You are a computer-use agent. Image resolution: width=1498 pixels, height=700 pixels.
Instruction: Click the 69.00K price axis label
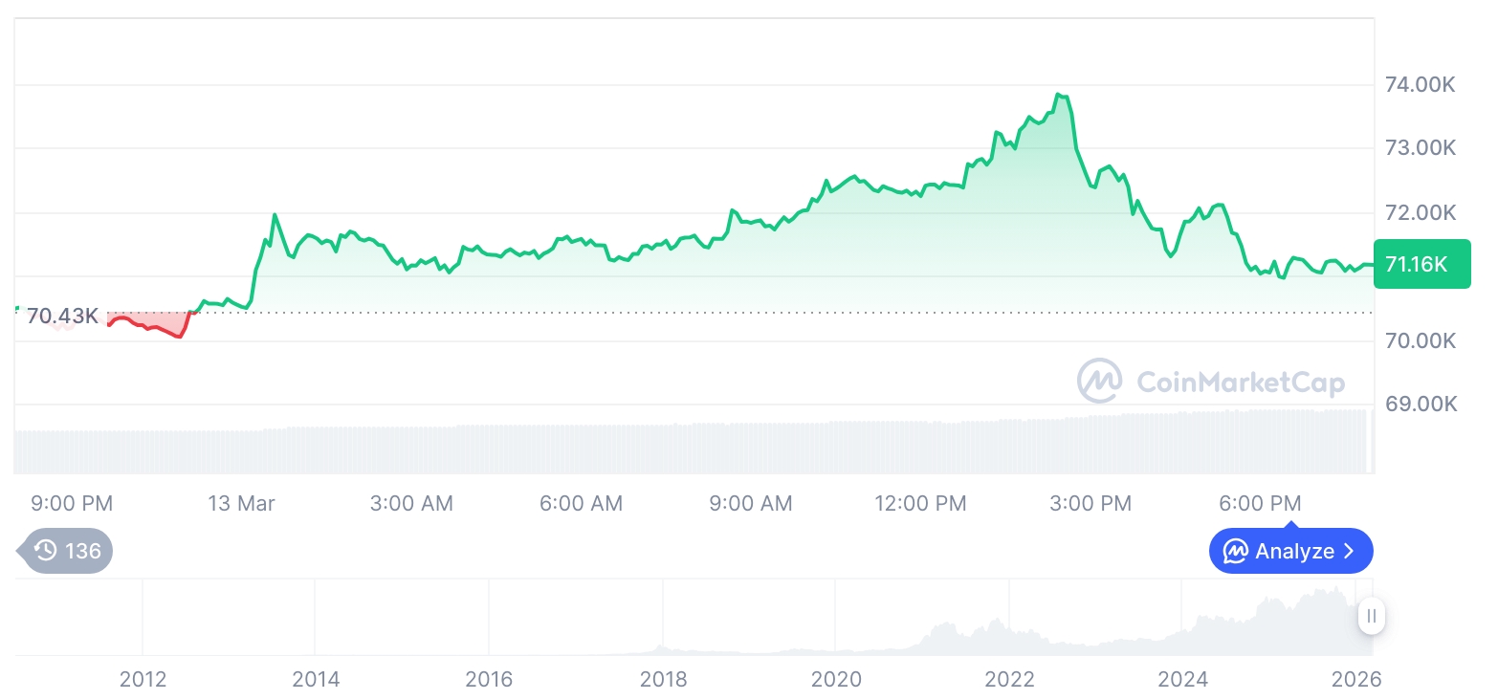click(x=1421, y=404)
